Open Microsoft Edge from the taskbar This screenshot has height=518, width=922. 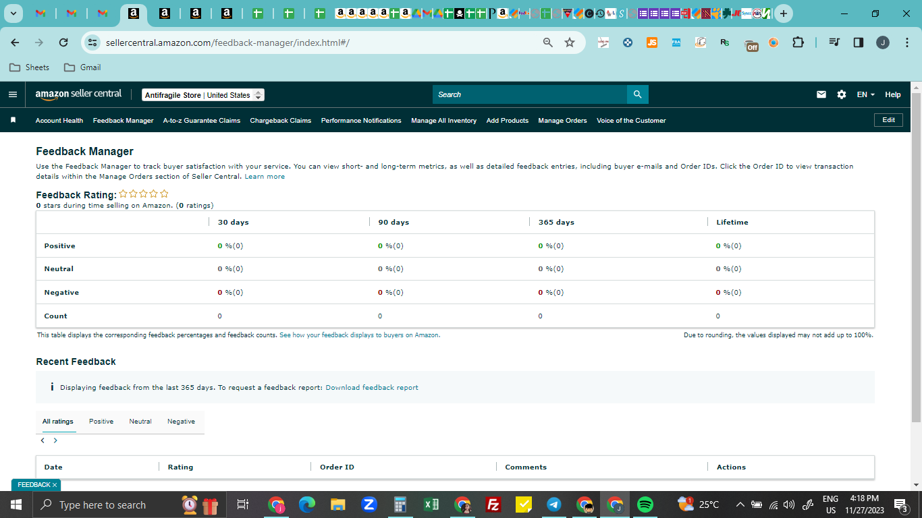click(x=307, y=505)
